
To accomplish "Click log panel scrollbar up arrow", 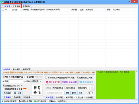I will tap(136, 72).
